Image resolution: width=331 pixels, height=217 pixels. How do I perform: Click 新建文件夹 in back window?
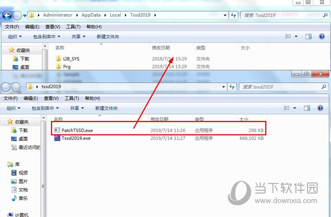(108, 37)
